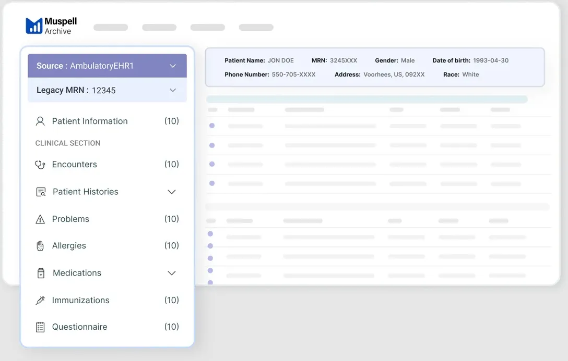Click the first placeholder tab in top navigation
The height and width of the screenshot is (361, 568).
click(x=111, y=28)
